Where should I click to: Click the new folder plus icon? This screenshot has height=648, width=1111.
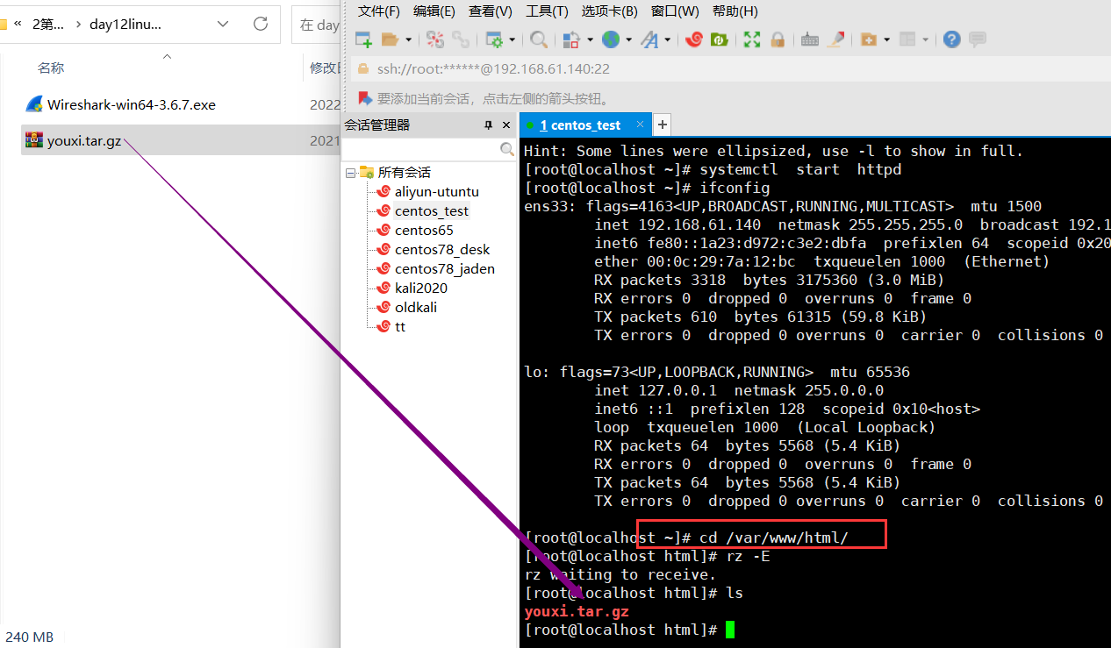point(869,39)
